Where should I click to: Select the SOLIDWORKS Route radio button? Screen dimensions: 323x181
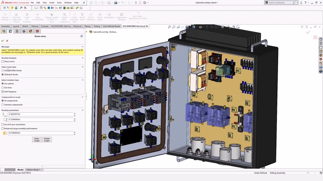[2, 70]
